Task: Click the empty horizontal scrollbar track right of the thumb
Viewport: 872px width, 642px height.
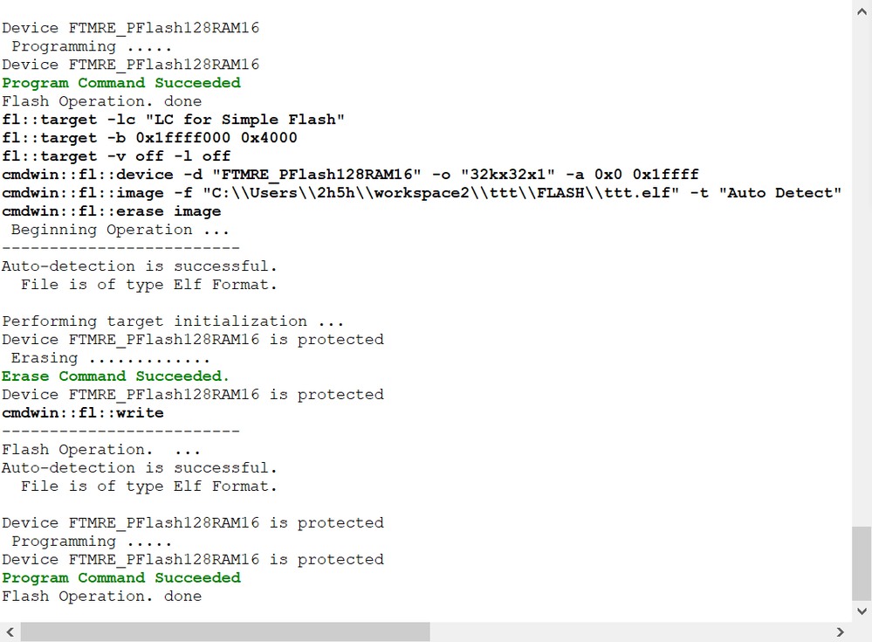Action: [628, 632]
